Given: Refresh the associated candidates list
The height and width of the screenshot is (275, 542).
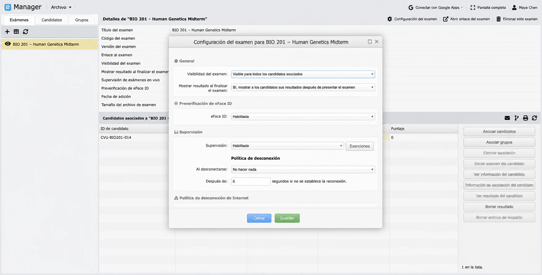Looking at the screenshot, I should [x=535, y=118].
